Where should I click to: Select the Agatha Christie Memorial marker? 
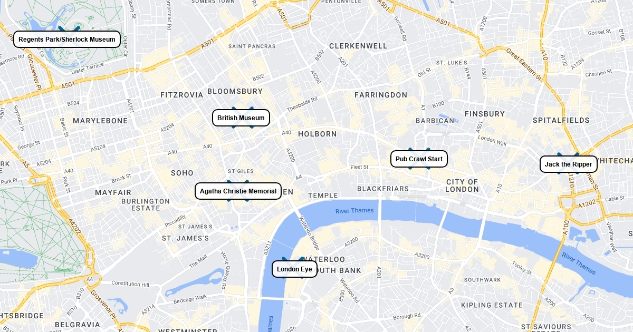pyautogui.click(x=238, y=191)
